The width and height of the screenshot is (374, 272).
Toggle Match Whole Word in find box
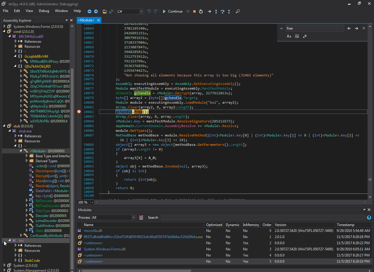297,36
